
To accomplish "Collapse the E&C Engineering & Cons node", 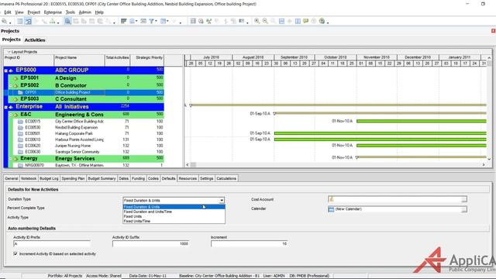I will [10, 115].
